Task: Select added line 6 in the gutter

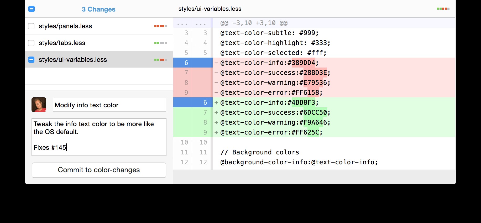Action: coord(205,103)
